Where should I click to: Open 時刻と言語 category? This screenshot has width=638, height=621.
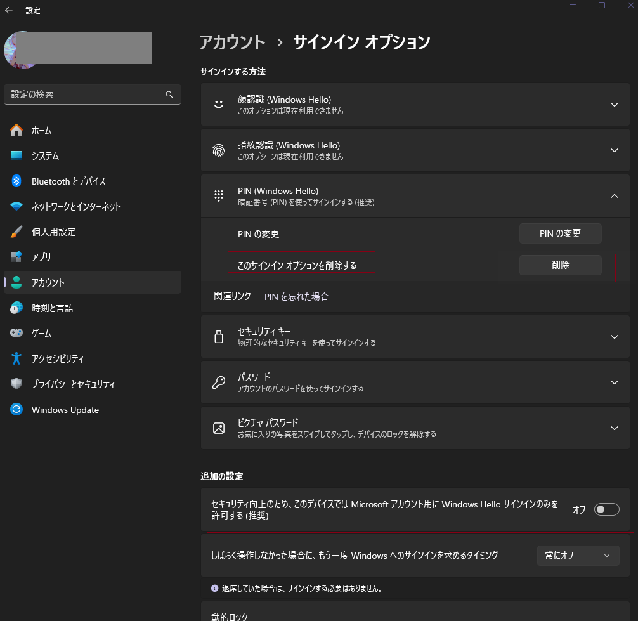pos(93,308)
